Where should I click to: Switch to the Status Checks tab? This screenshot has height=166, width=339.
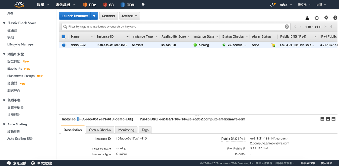tap(100, 130)
